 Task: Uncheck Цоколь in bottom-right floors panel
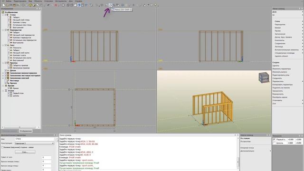(274, 143)
